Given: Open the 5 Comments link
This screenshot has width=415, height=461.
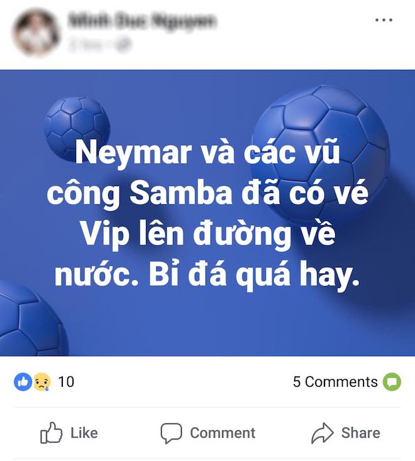Looking at the screenshot, I should 335,382.
